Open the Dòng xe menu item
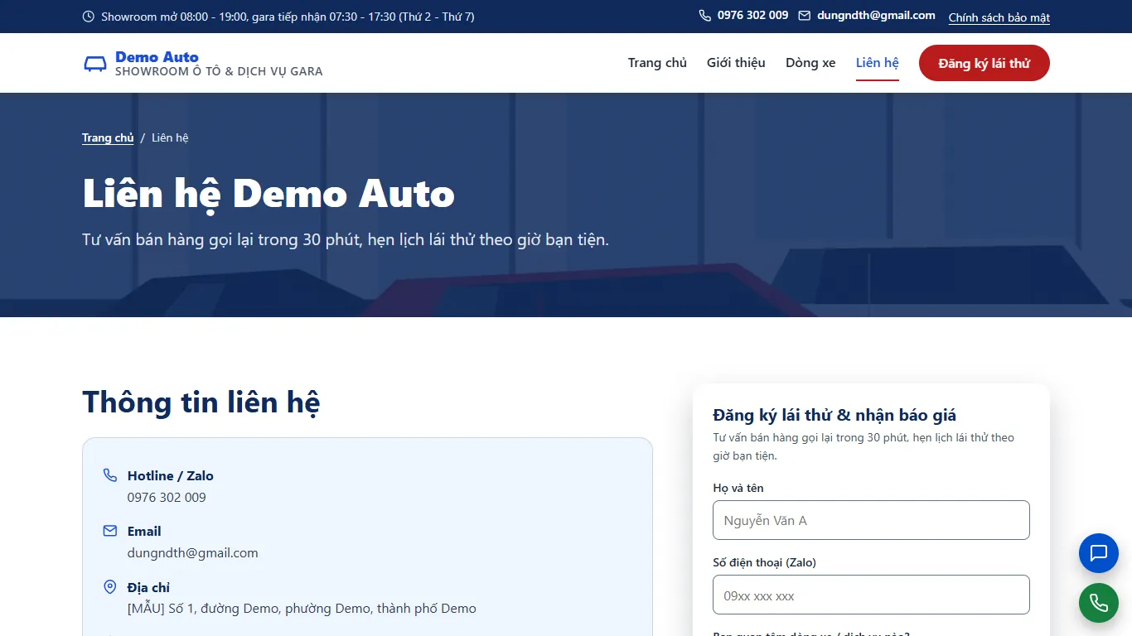The image size is (1132, 636). tap(810, 63)
